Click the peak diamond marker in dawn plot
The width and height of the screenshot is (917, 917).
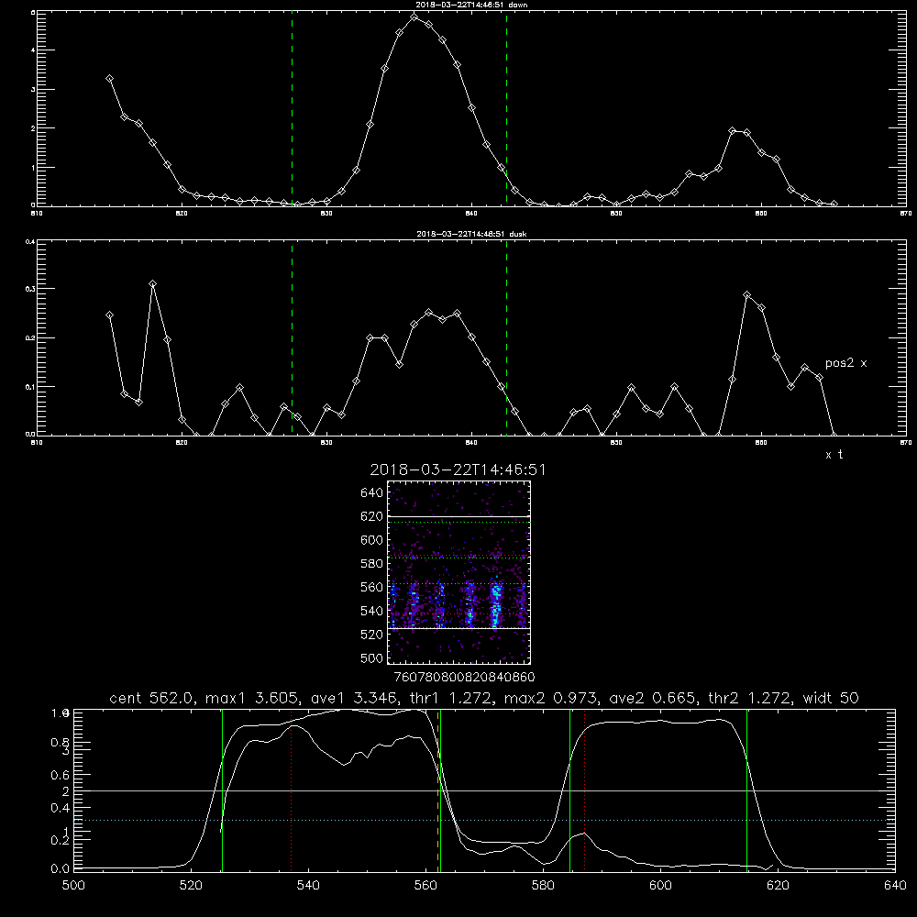point(414,17)
